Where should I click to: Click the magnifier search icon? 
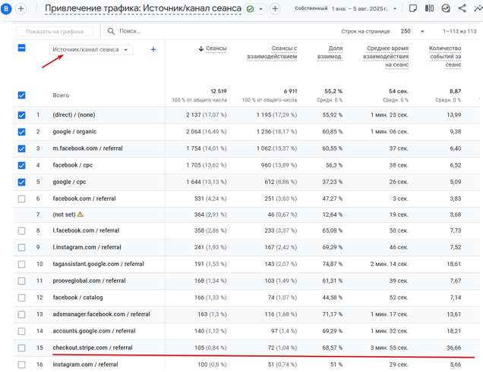[x=111, y=31]
